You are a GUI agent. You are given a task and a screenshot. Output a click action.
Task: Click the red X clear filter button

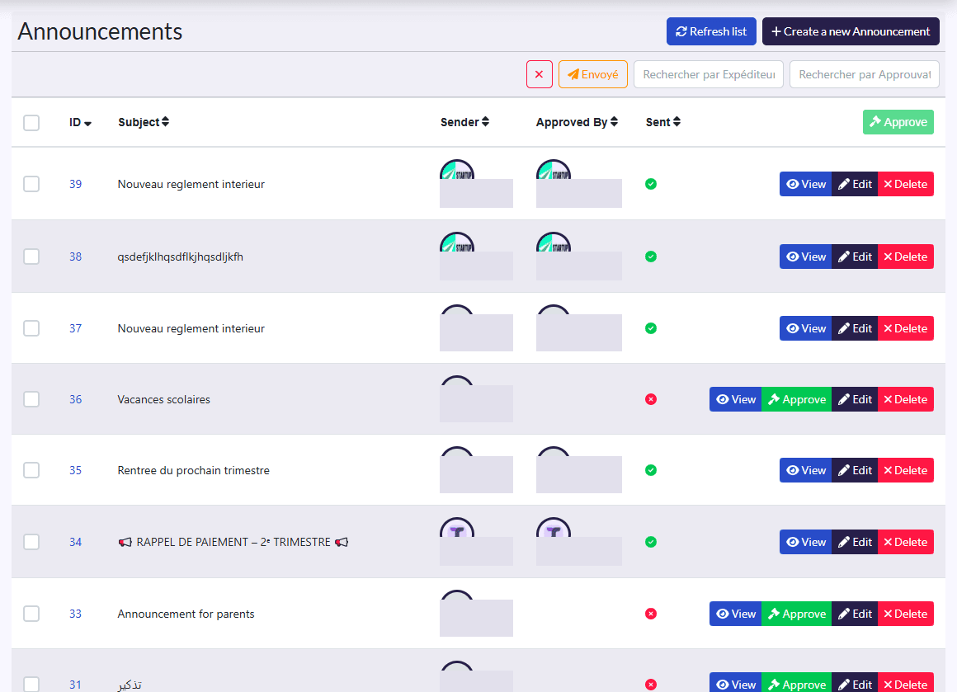(x=539, y=74)
